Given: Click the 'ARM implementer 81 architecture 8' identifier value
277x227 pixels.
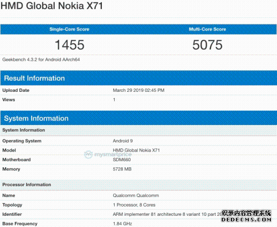Looking at the screenshot, I should tap(167, 214).
